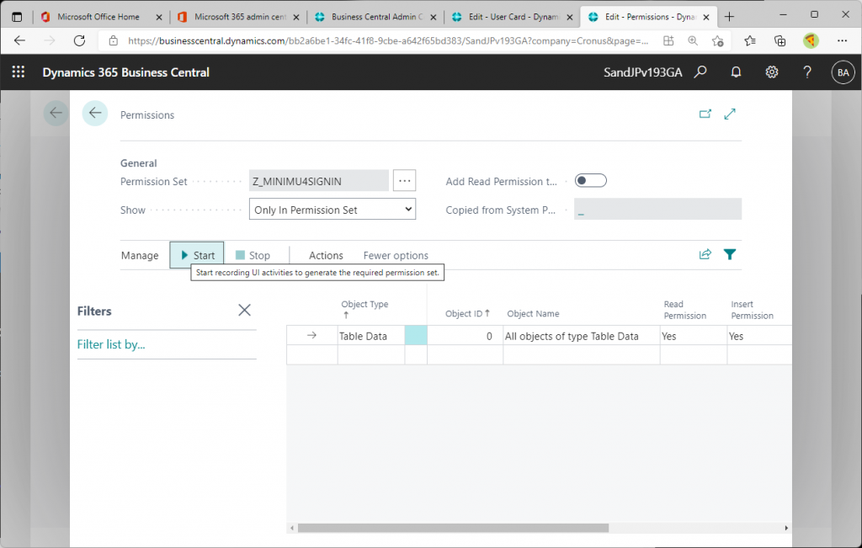Open browser Settings and more menu

842,40
